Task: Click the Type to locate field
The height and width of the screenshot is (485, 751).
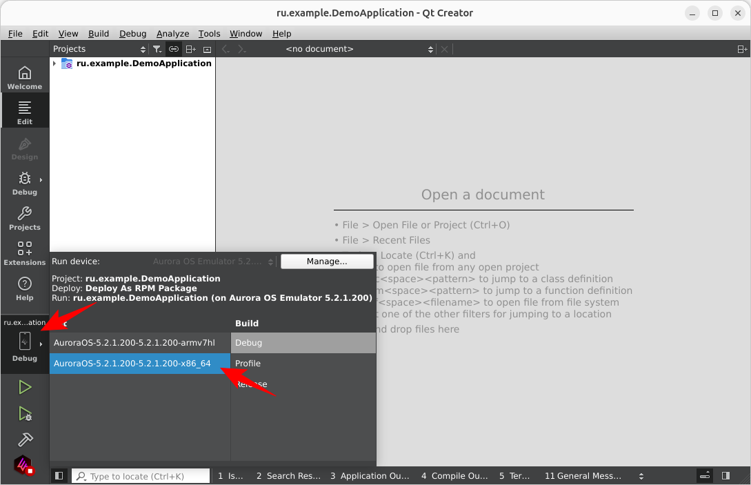Action: tap(141, 476)
